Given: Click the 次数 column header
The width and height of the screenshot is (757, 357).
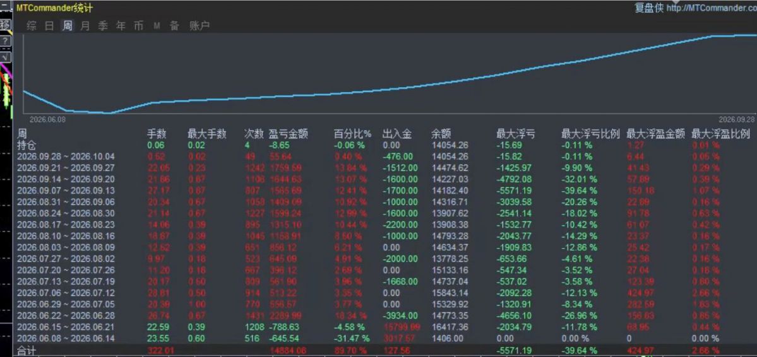Looking at the screenshot, I should pyautogui.click(x=254, y=134).
